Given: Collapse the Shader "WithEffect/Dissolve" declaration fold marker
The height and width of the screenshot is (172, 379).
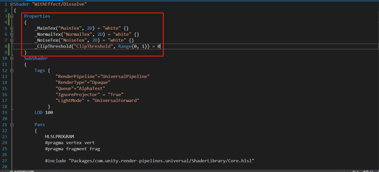Looking at the screenshot, I should [12, 4].
